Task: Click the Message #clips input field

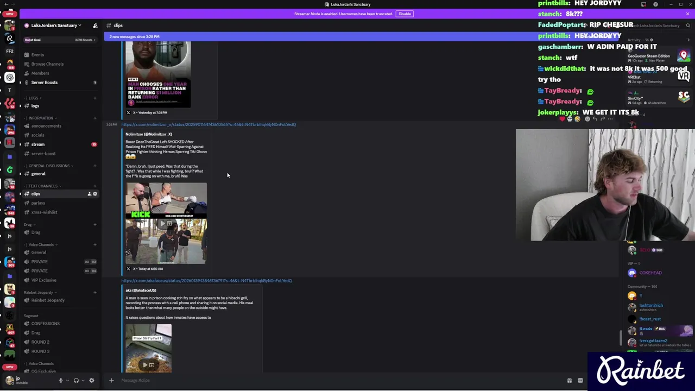Action: click(x=337, y=380)
